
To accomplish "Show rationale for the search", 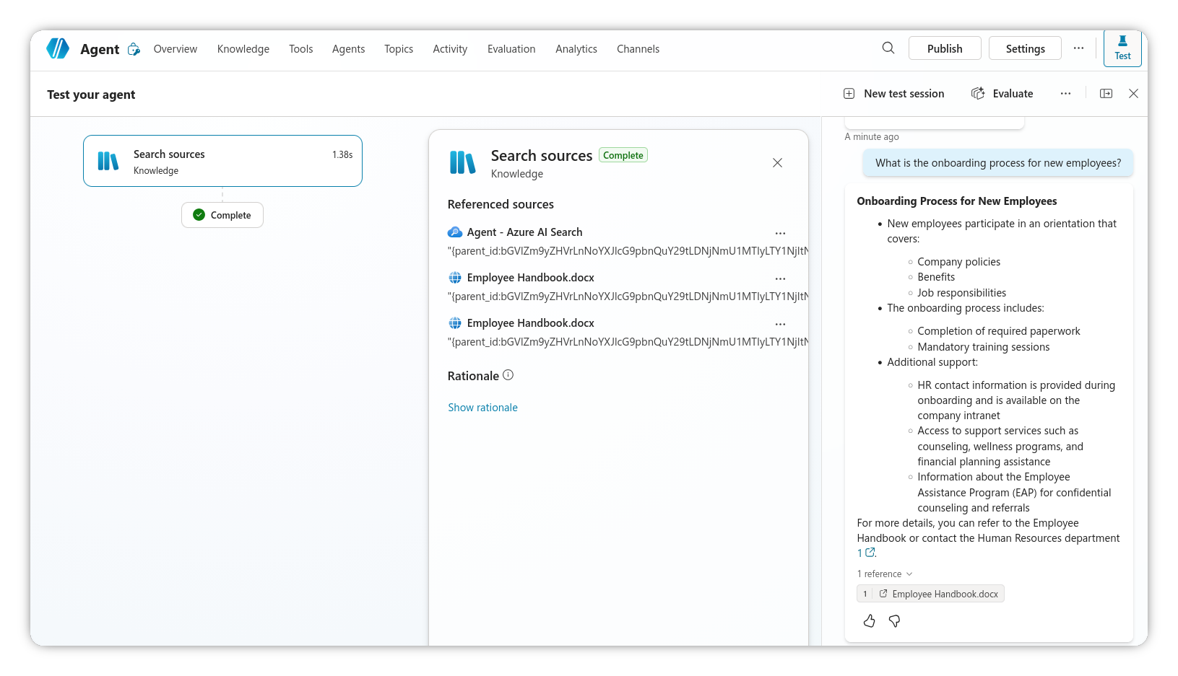I will 482,407.
